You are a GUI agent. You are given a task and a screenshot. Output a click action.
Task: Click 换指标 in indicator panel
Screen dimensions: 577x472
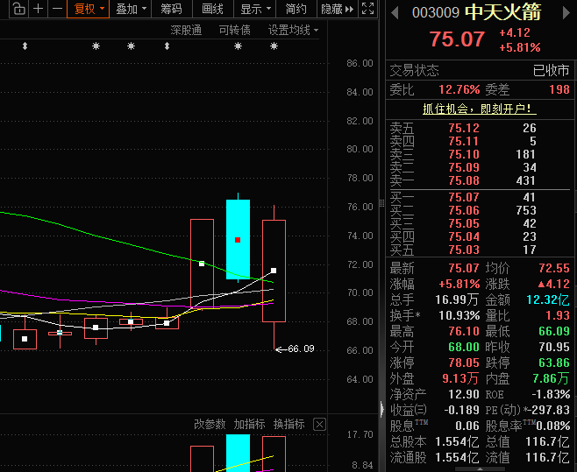pyautogui.click(x=288, y=424)
